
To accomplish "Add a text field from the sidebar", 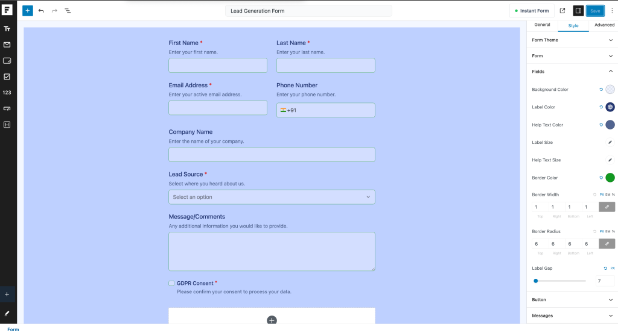I will pos(7,29).
